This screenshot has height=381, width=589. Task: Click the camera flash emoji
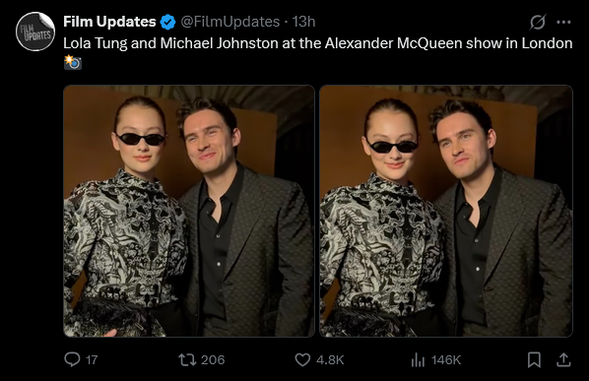click(73, 62)
